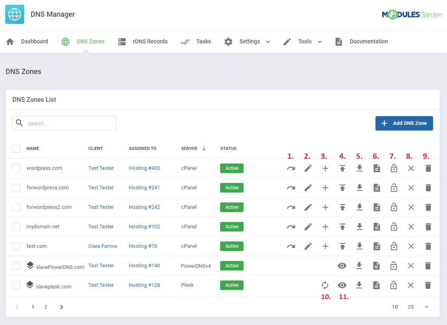Open Test Tester link in mydomain.net row
Image resolution: width=447 pixels, height=325 pixels.
coord(101,227)
